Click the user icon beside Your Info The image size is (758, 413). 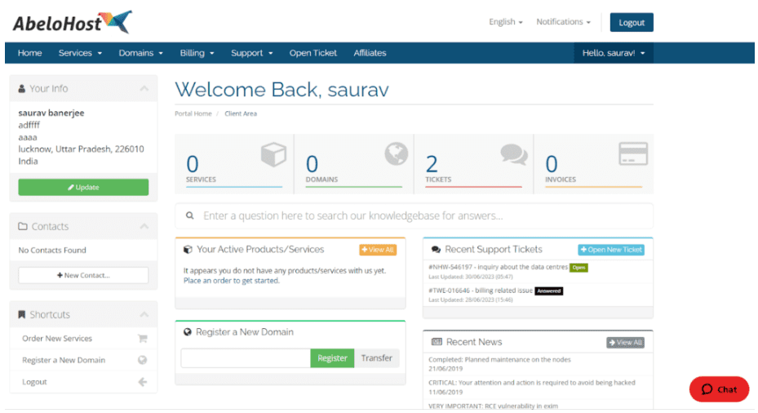pyautogui.click(x=22, y=88)
